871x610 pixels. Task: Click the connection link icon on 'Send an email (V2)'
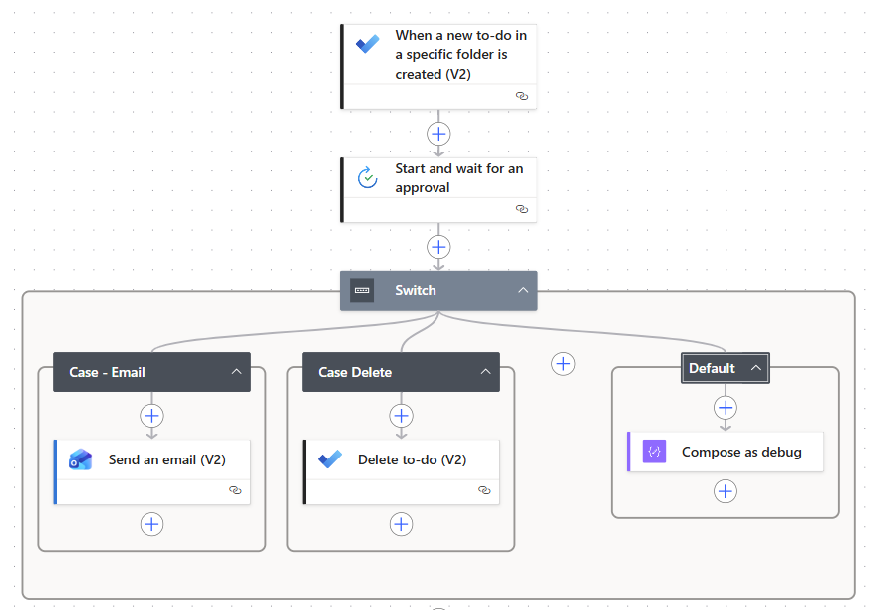pos(235,490)
